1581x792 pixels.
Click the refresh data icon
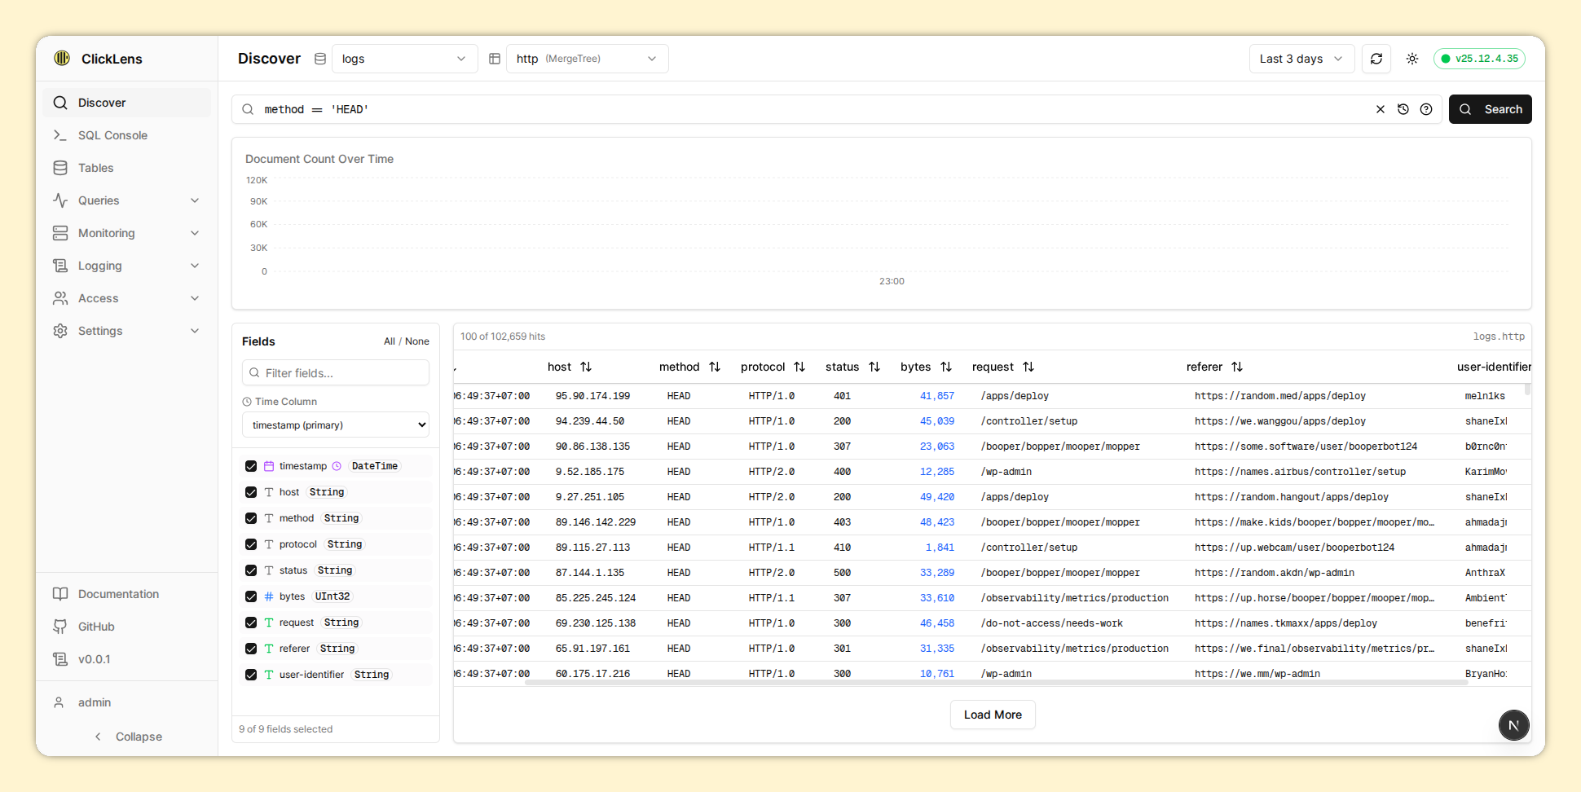(1376, 59)
